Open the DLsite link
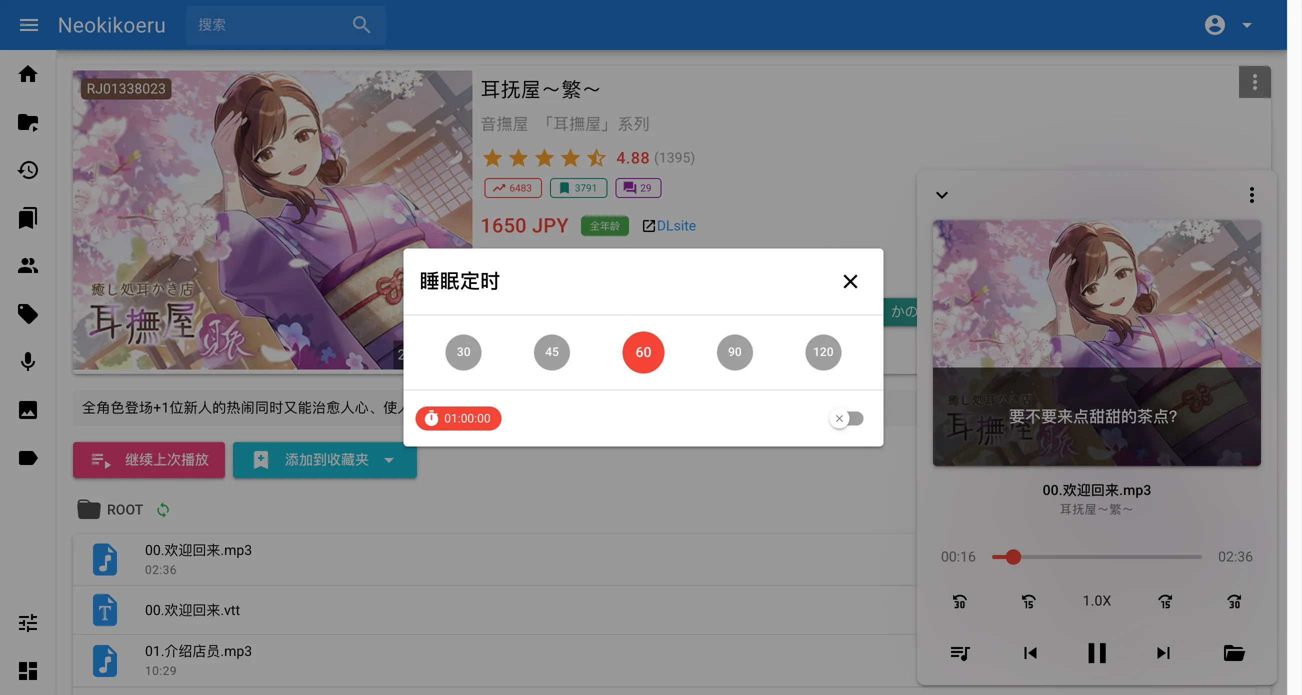1302x695 pixels. [669, 226]
